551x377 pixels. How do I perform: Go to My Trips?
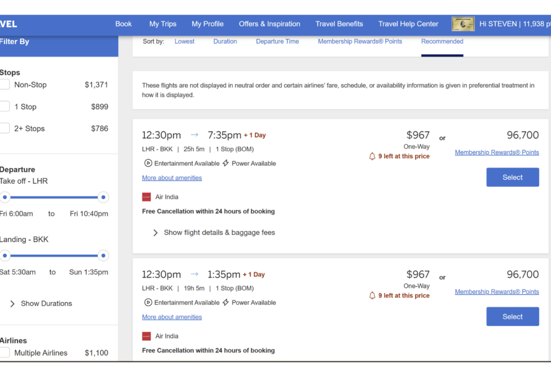coord(163,24)
